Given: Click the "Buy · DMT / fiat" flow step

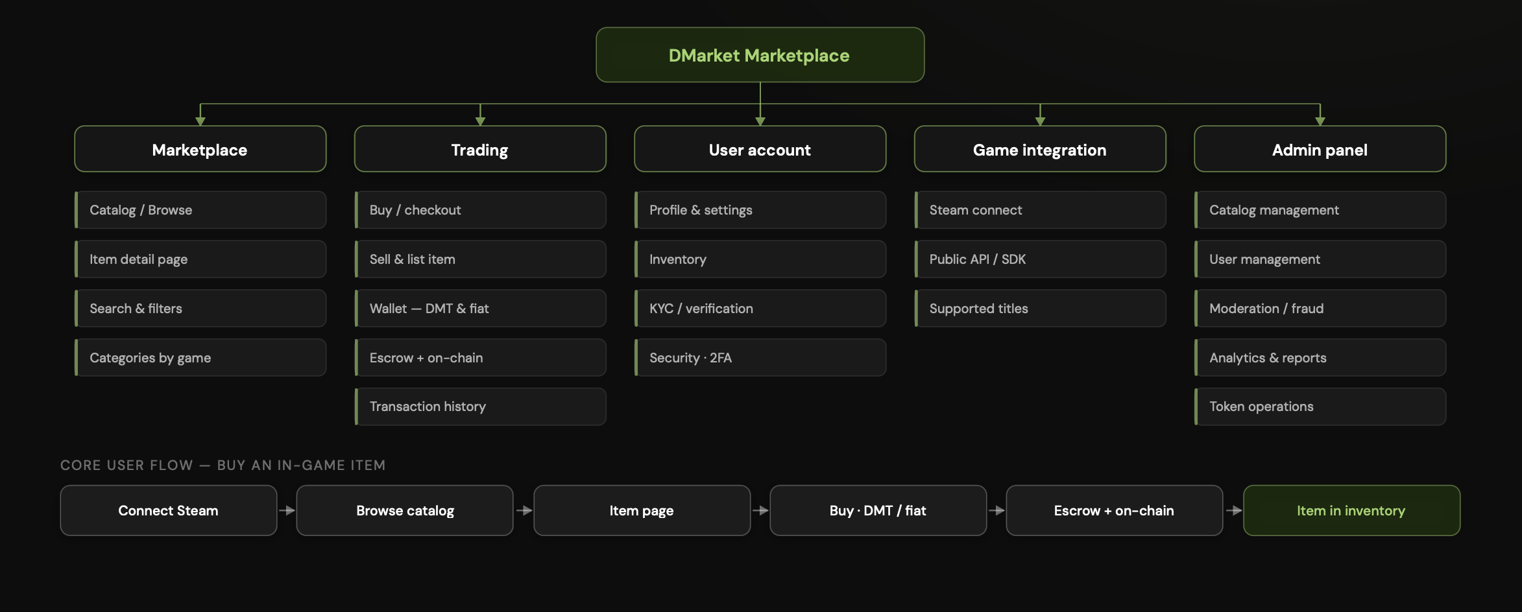Looking at the screenshot, I should click(x=878, y=511).
